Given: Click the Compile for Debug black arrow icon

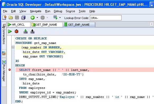Looking at the screenshot, I should tap(32, 31).
